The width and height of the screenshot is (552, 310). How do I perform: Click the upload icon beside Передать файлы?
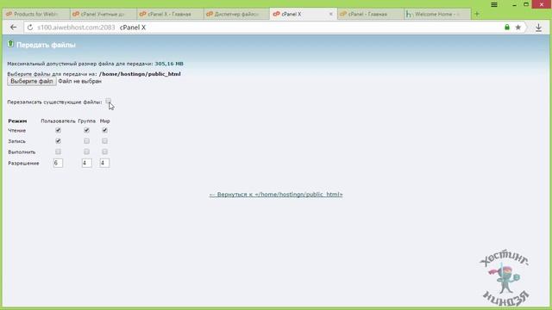[10, 44]
